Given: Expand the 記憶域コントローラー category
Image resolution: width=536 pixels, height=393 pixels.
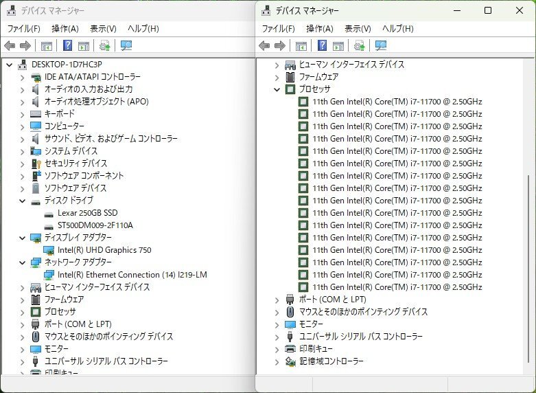Looking at the screenshot, I should [277, 361].
